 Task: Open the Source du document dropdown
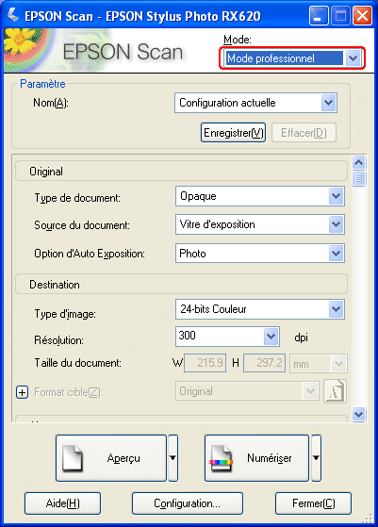[x=260, y=224]
